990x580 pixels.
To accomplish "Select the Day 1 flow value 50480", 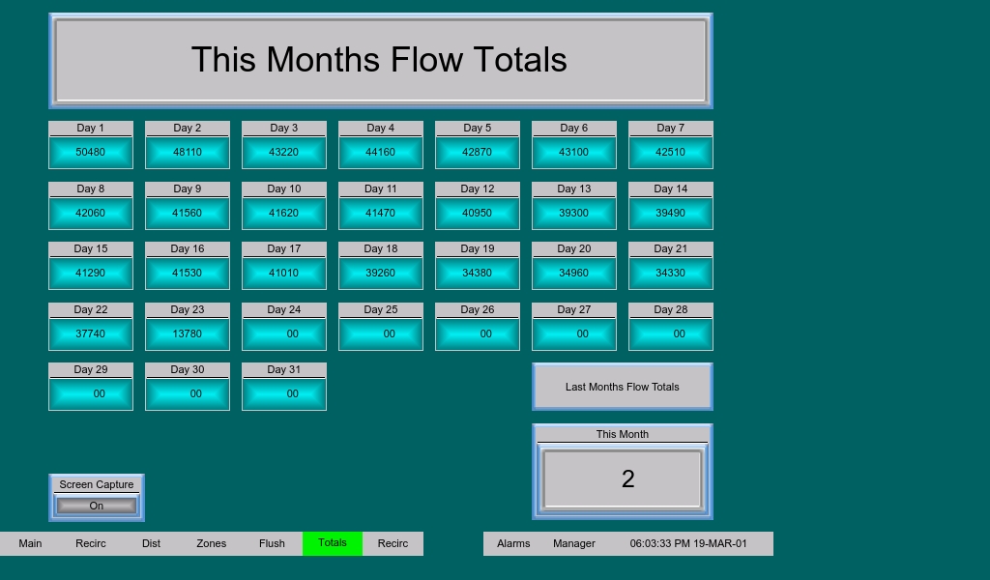I will pyautogui.click(x=91, y=153).
